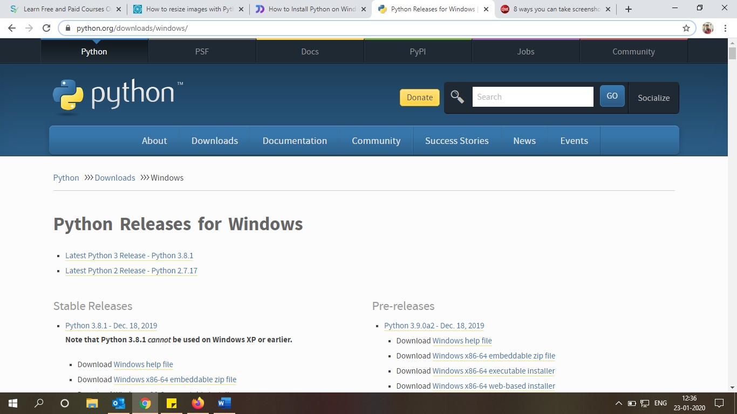Screen dimensions: 737x414
Task: Bookmark this page with the star icon
Action: pyautogui.click(x=686, y=28)
